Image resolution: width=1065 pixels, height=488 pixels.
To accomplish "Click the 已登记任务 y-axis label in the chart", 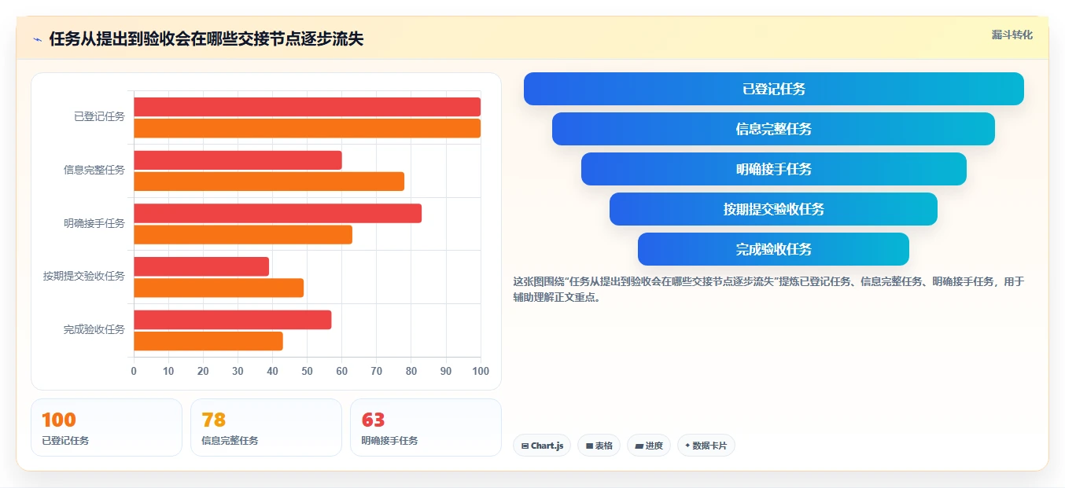I will 99,117.
